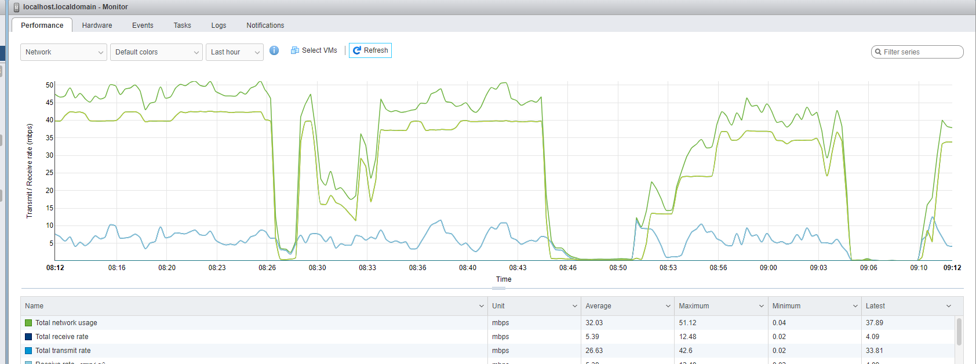The height and width of the screenshot is (364, 976).
Task: Click the green Total network usage swatch
Action: point(28,323)
